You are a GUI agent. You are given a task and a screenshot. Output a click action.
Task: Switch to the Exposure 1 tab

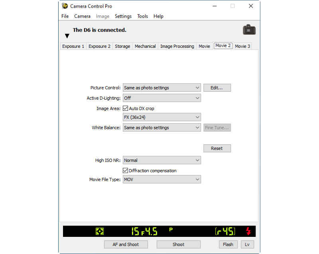click(x=73, y=46)
